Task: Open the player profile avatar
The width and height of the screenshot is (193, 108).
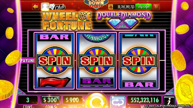Action: click(45, 6)
